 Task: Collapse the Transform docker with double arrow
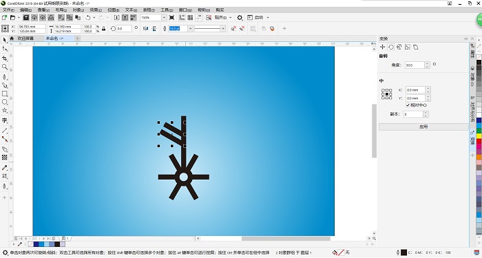466,39
